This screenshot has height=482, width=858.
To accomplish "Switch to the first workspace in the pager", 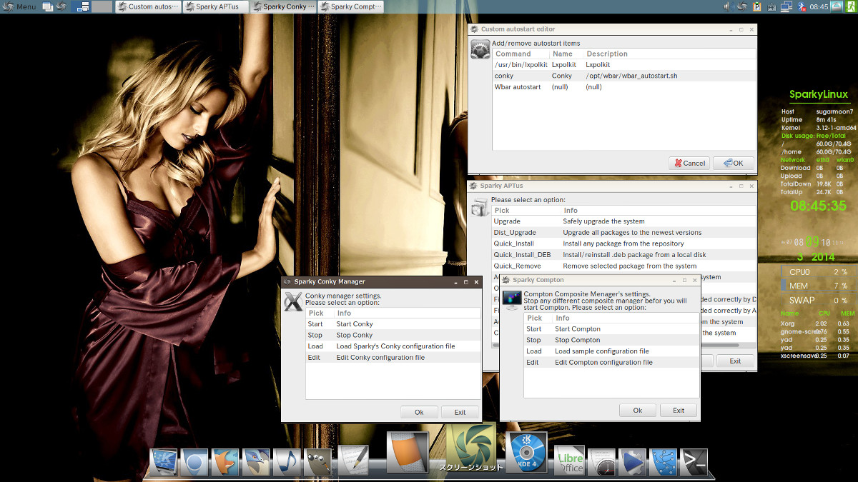I will point(82,6).
